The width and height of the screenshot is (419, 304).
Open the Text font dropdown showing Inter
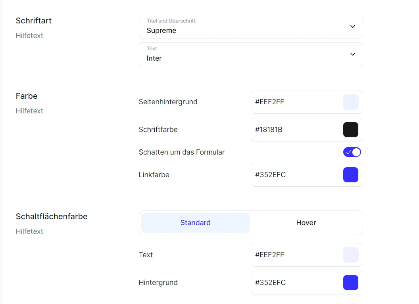click(251, 54)
